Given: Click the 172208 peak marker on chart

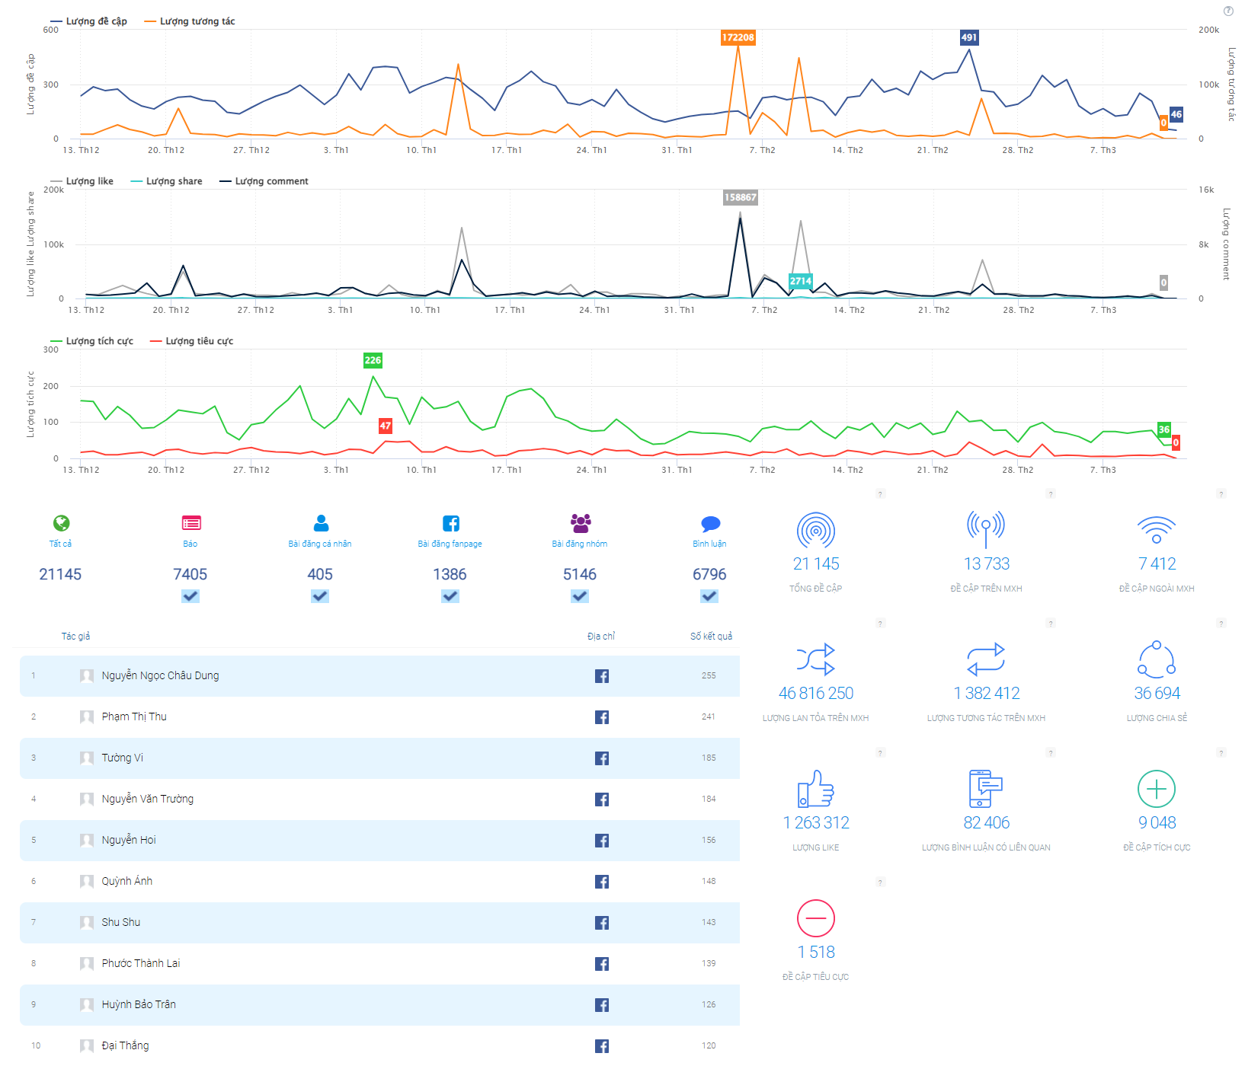Looking at the screenshot, I should (x=738, y=37).
